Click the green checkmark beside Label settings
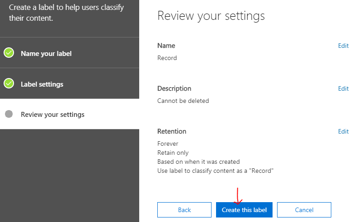353x222 pixels. pyautogui.click(x=9, y=83)
